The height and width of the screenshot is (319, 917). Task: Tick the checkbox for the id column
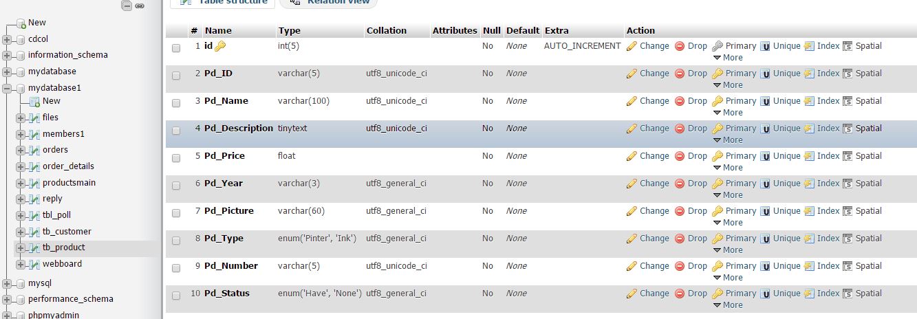click(176, 48)
